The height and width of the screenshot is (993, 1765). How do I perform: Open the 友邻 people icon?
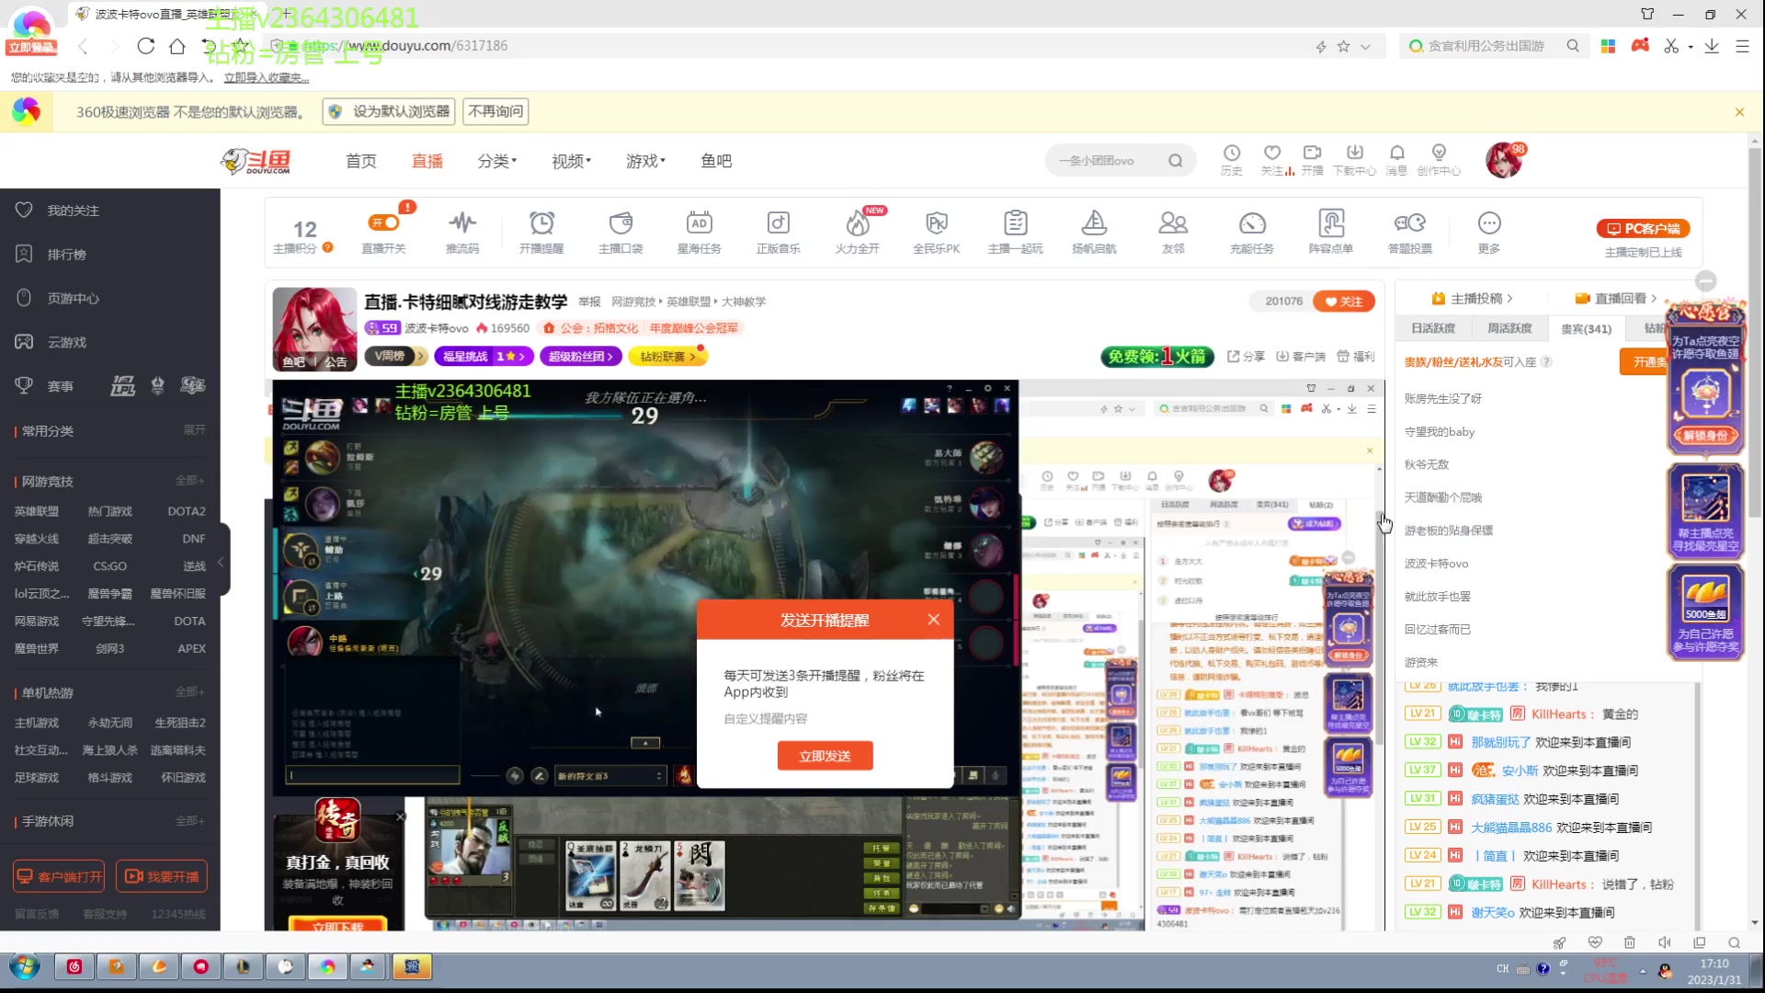coord(1173,233)
